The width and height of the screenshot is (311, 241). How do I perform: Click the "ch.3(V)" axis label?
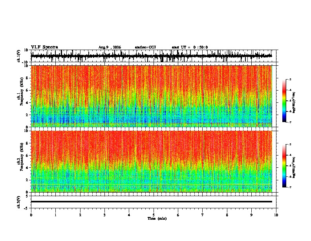(19, 202)
